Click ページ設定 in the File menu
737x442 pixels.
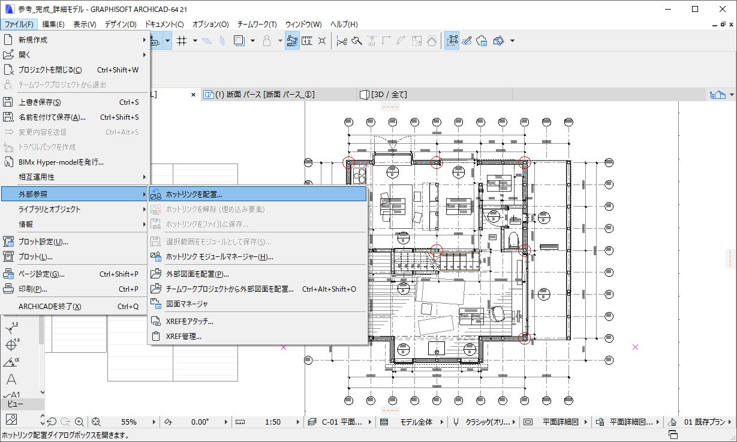tap(75, 274)
